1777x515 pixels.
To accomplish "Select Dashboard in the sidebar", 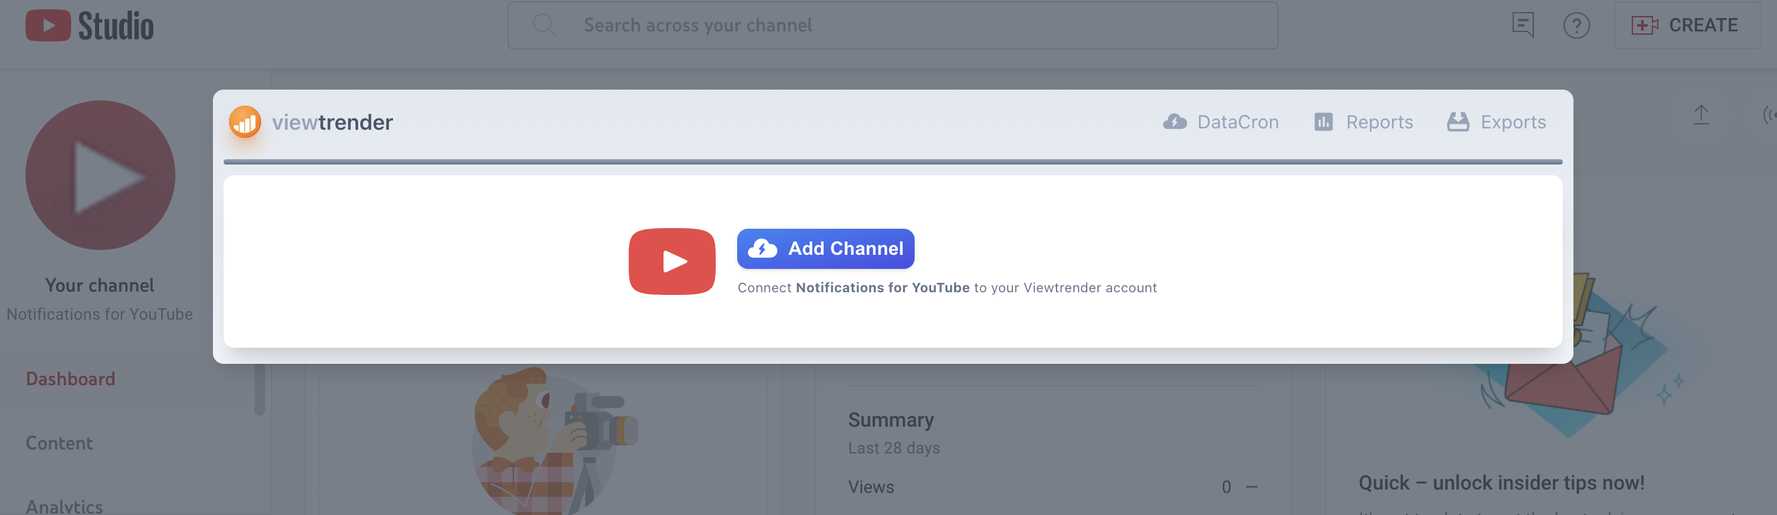I will tap(70, 379).
